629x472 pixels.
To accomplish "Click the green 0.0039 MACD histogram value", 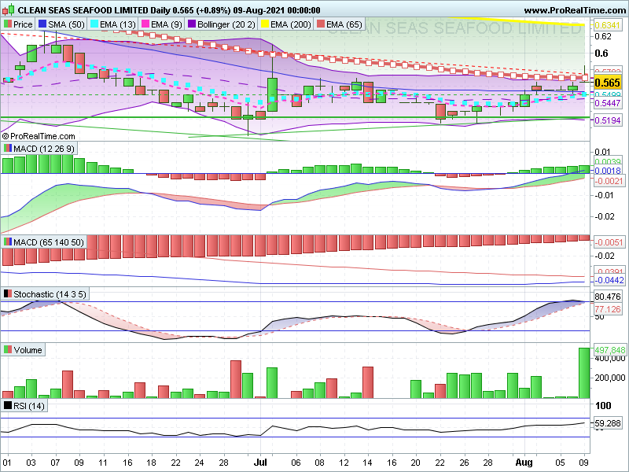I will tap(607, 162).
